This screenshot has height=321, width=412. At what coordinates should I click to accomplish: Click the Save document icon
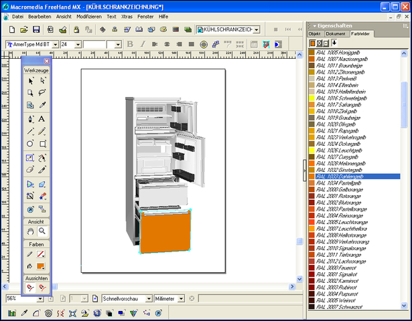(x=36, y=29)
